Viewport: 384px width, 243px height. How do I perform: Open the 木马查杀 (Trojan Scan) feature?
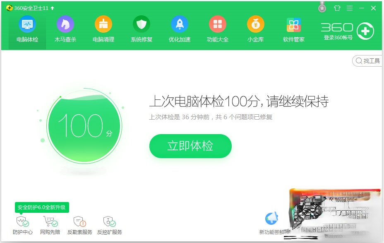[x=65, y=29]
